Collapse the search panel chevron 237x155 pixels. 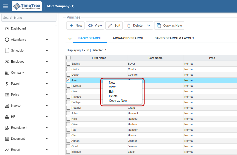pos(70,39)
